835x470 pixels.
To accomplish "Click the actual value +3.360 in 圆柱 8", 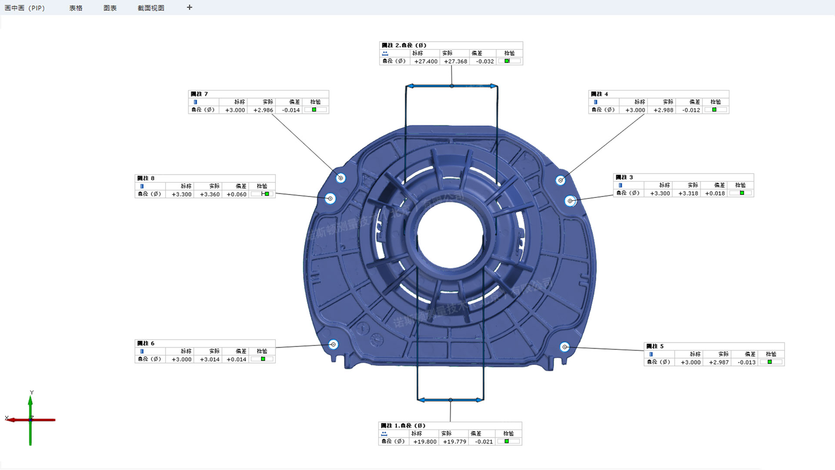I will (210, 195).
